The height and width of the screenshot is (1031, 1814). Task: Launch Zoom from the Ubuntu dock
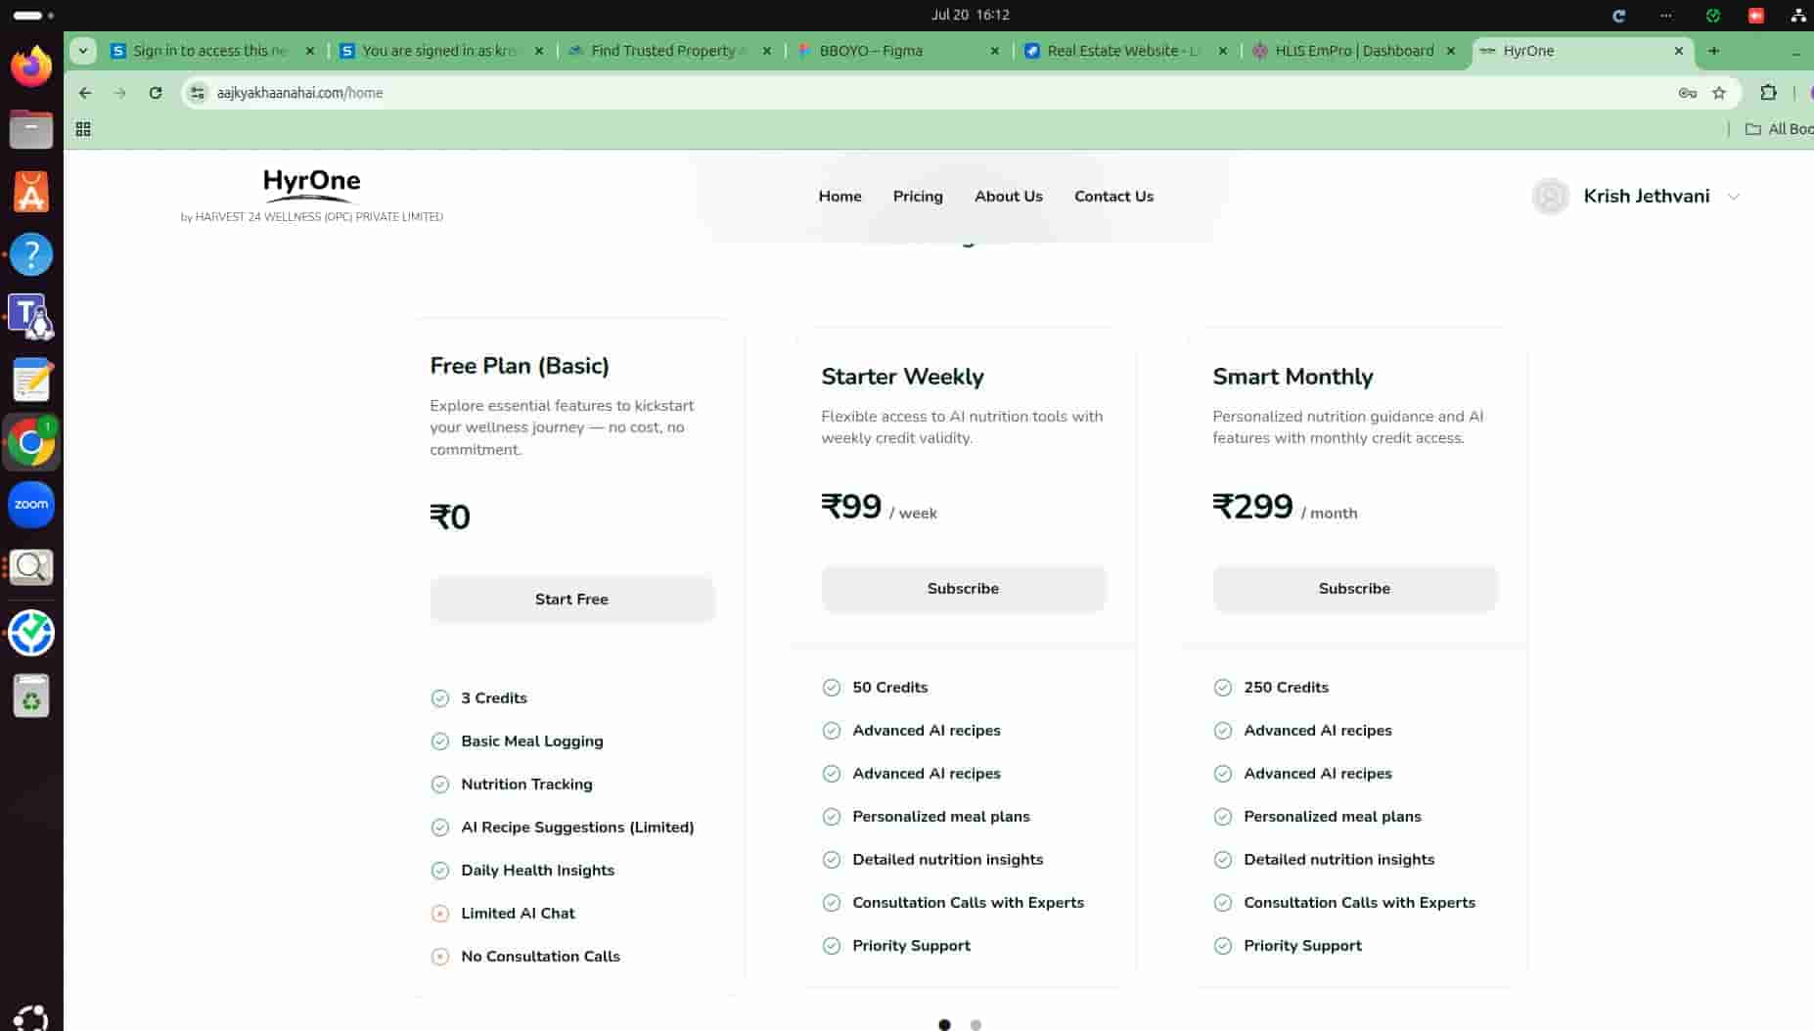pyautogui.click(x=31, y=505)
